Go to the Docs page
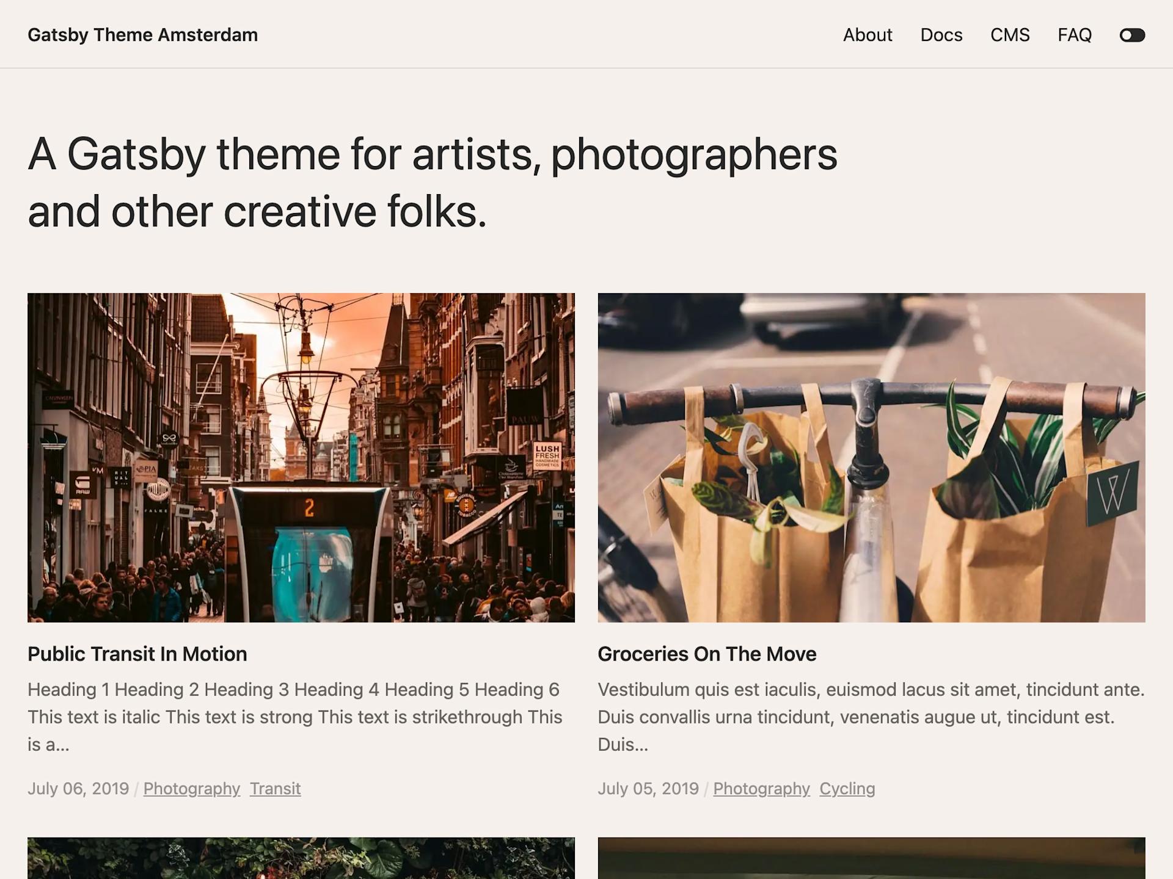This screenshot has width=1173, height=879. click(941, 35)
